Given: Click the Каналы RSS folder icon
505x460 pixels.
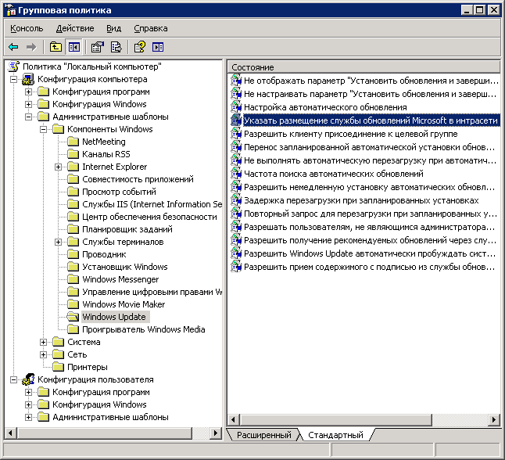Looking at the screenshot, I should pyautogui.click(x=73, y=154).
